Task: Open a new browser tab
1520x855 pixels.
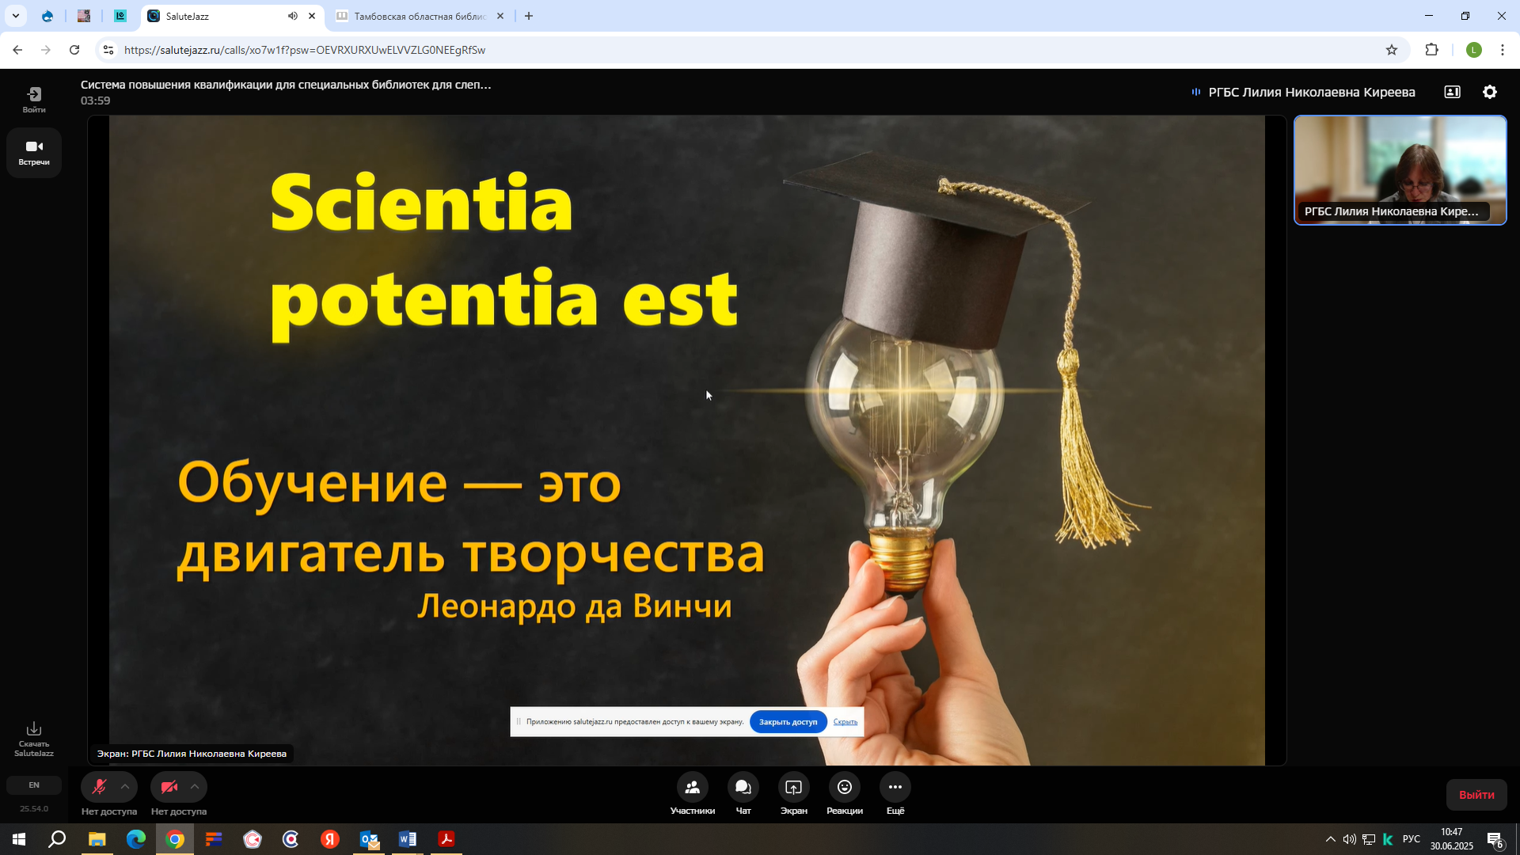Action: 529,16
